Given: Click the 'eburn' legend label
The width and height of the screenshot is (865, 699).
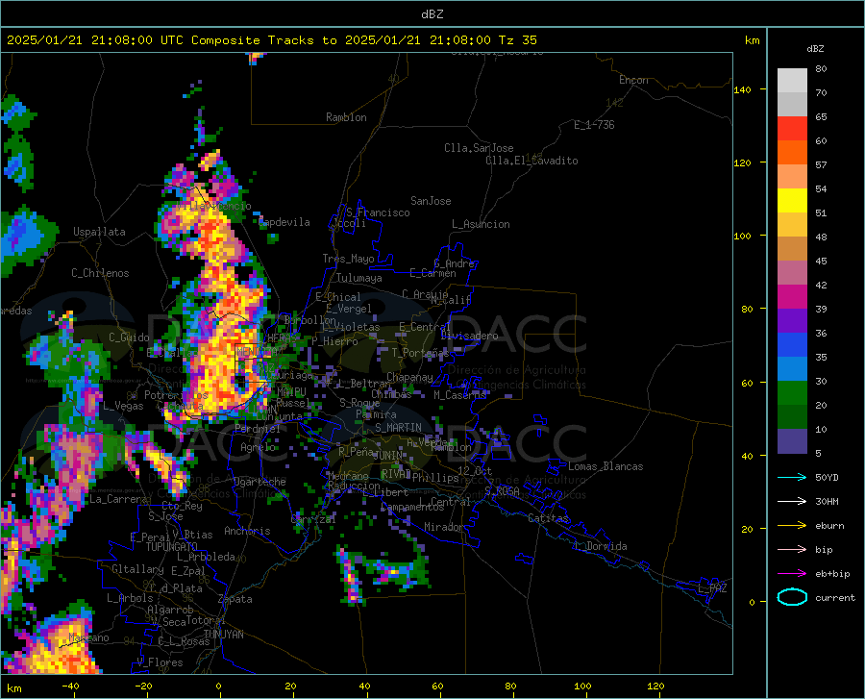Looking at the screenshot, I should [x=829, y=526].
